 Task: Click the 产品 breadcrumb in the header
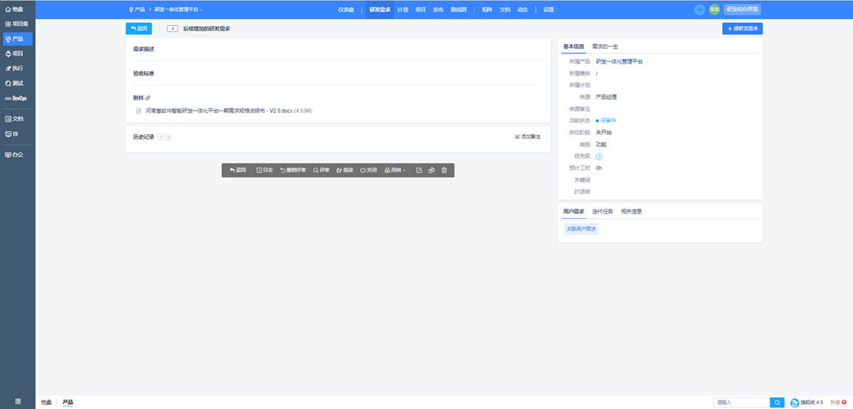137,9
